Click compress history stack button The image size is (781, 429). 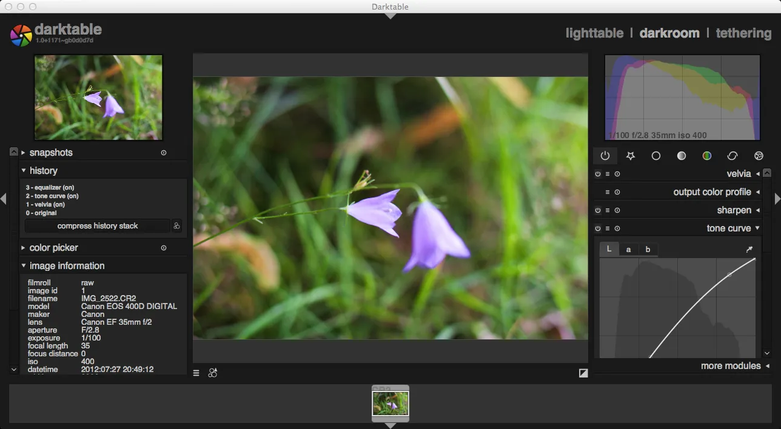(x=98, y=226)
